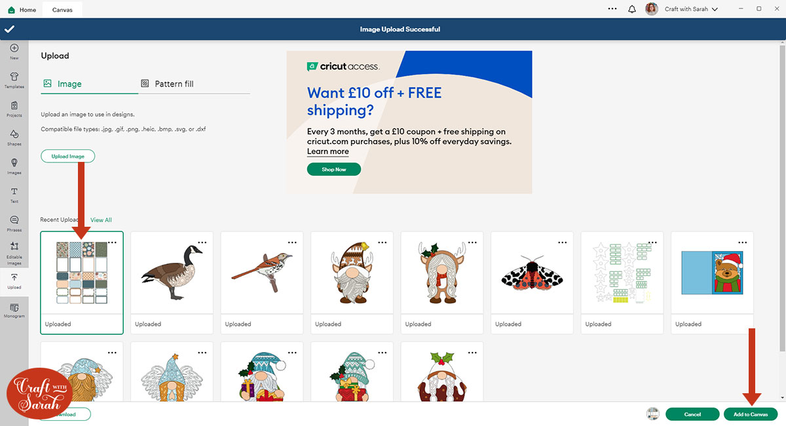786x426 pixels.
Task: Click the Upload Image button
Action: [x=68, y=157]
